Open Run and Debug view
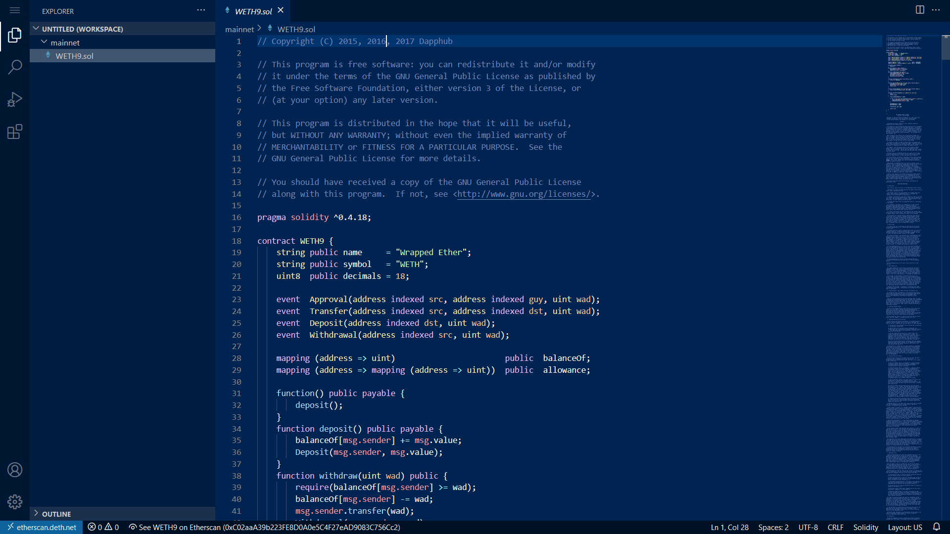The height and width of the screenshot is (534, 950). (x=15, y=99)
